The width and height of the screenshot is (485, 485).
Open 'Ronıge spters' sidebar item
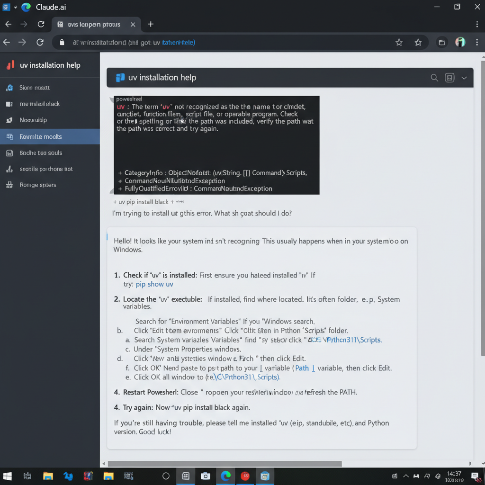click(x=50, y=185)
